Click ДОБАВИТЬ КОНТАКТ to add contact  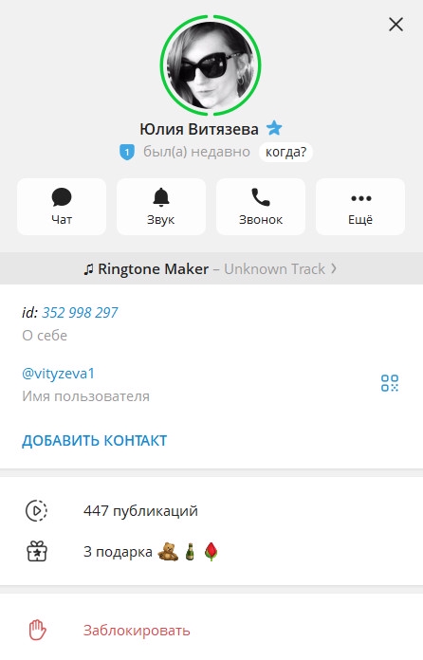(94, 441)
